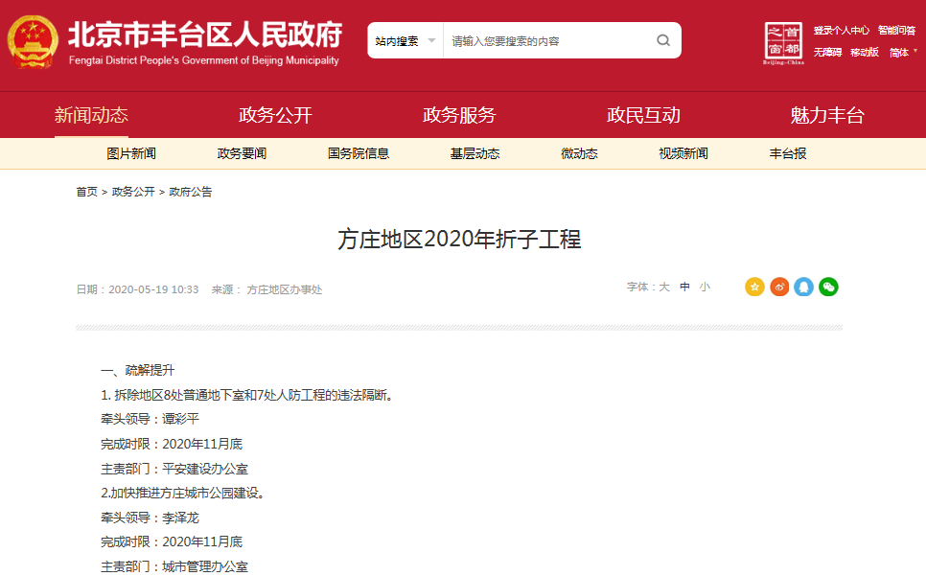This screenshot has height=576, width=926.
Task: Switch font size to small 小
Action: coord(704,286)
